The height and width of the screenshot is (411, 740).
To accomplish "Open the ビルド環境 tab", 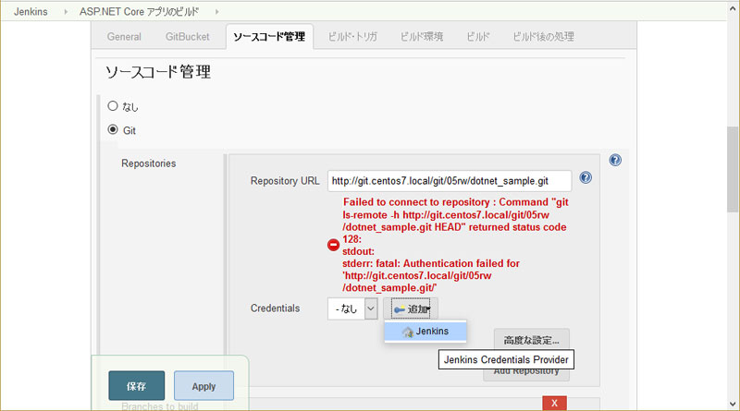I will (422, 37).
